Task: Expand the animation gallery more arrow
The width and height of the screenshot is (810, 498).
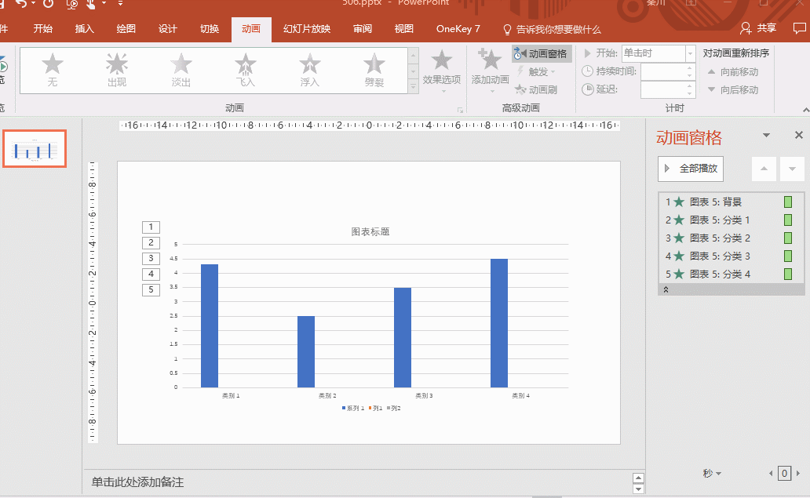Action: pos(414,87)
